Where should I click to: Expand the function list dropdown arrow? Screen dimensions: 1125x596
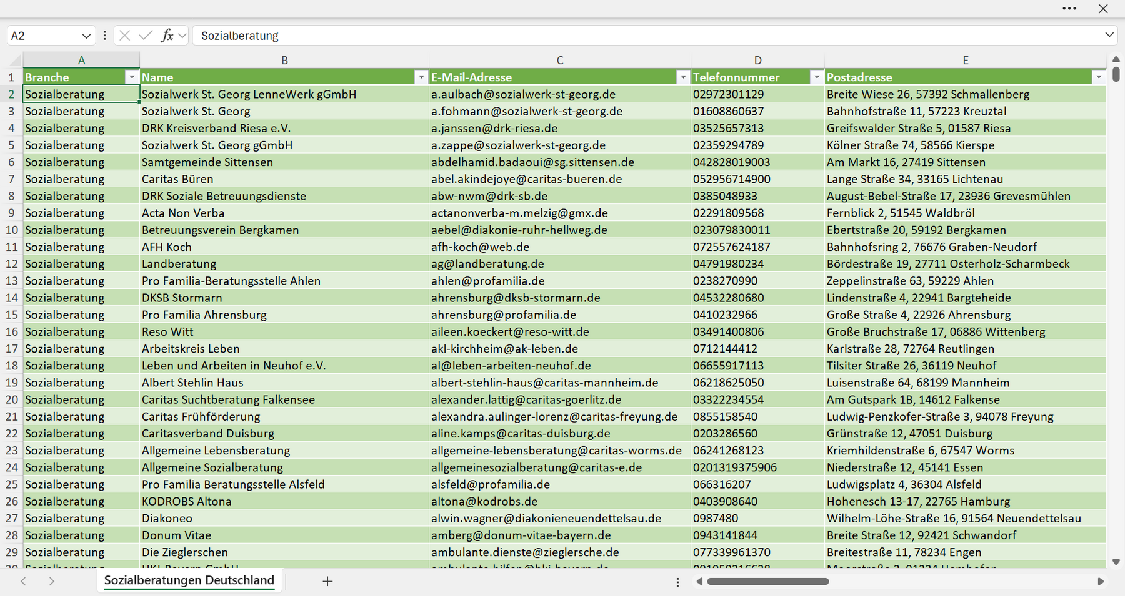tap(182, 36)
